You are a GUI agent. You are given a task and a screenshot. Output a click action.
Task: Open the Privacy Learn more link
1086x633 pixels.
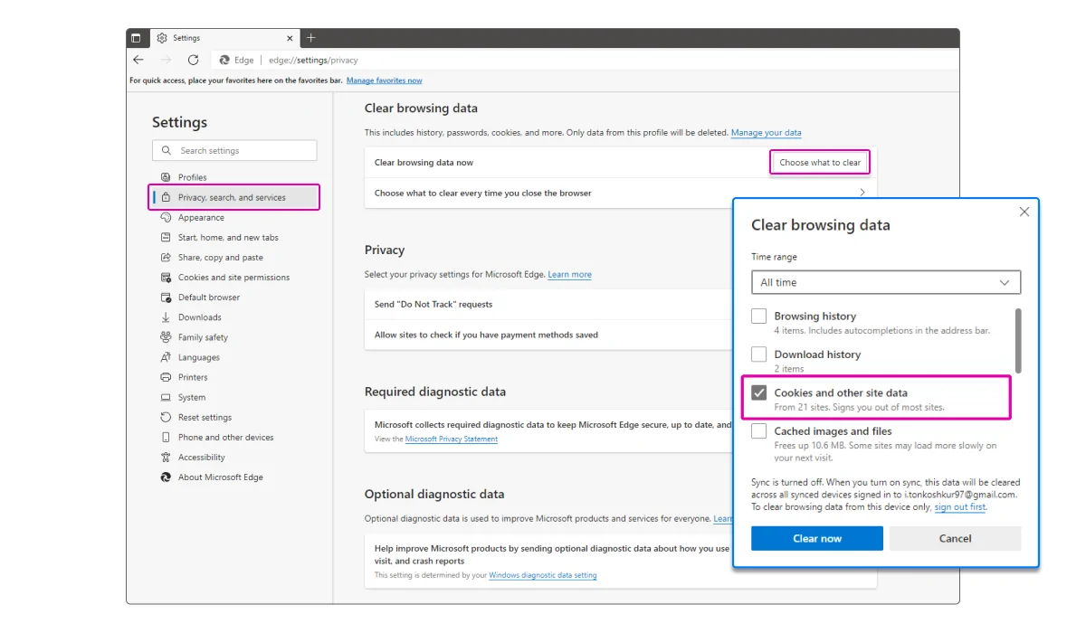pyautogui.click(x=569, y=275)
